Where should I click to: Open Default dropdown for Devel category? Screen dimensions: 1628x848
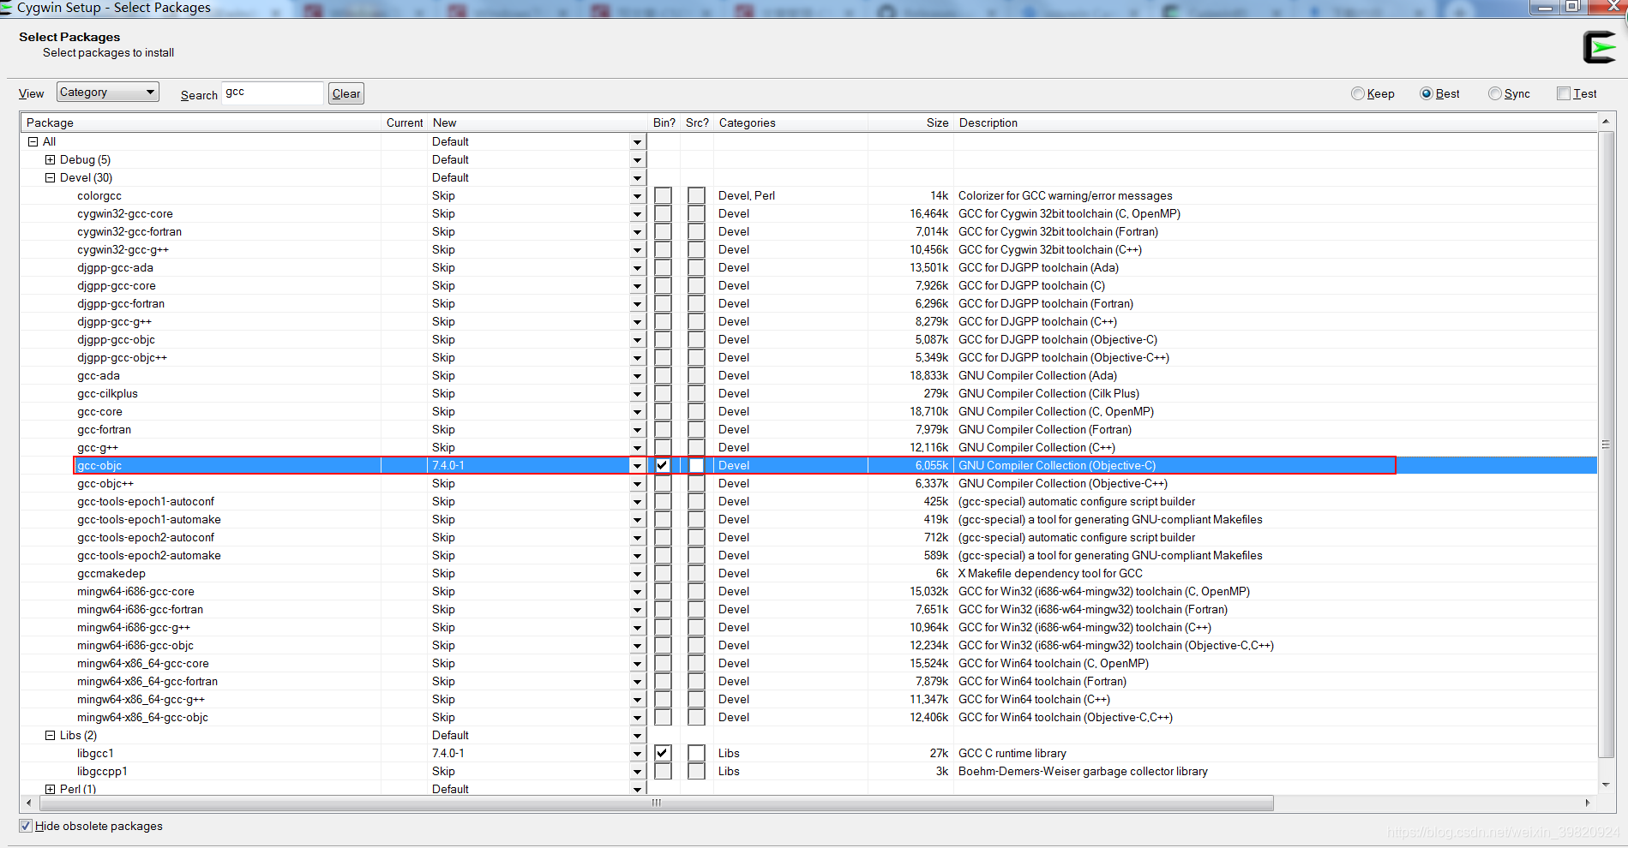pyautogui.click(x=637, y=178)
